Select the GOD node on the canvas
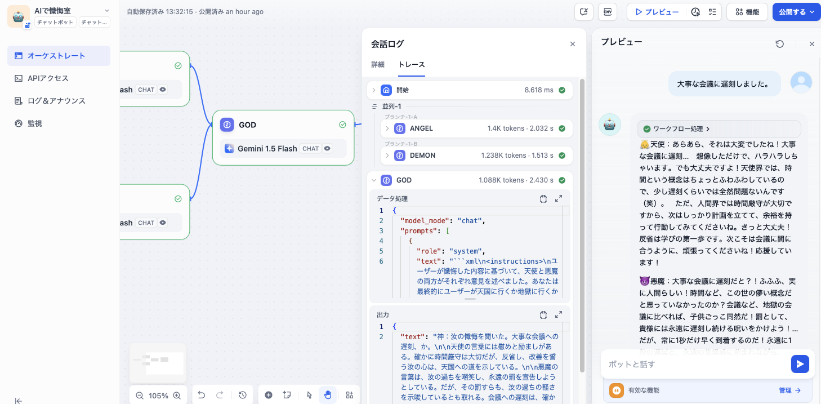This screenshot has height=404, width=821. coord(283,137)
